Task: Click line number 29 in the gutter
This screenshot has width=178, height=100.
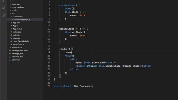Action: pos(49,86)
